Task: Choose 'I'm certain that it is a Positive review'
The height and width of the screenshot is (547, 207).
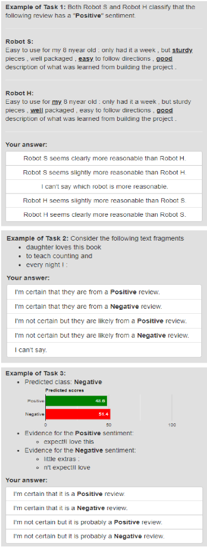Action: coord(104,494)
